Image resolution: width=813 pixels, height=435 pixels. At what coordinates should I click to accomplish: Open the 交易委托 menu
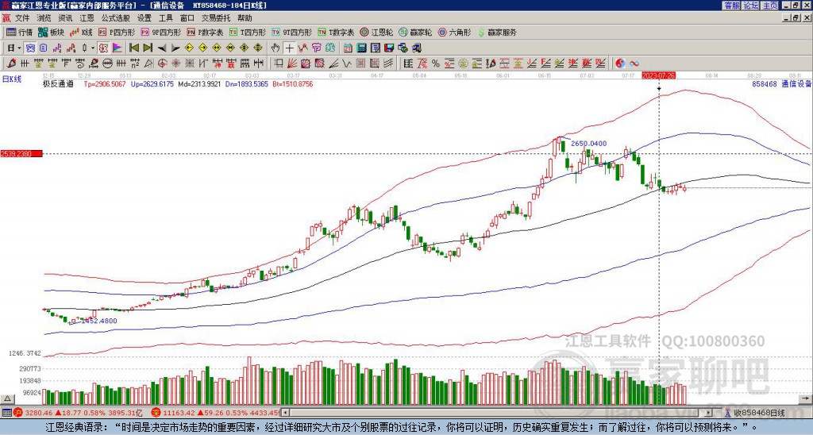216,18
